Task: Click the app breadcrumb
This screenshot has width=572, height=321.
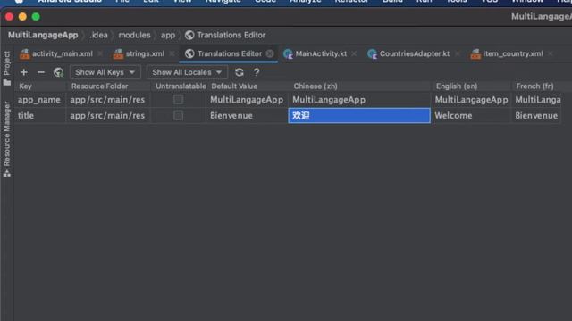Action: [168, 35]
